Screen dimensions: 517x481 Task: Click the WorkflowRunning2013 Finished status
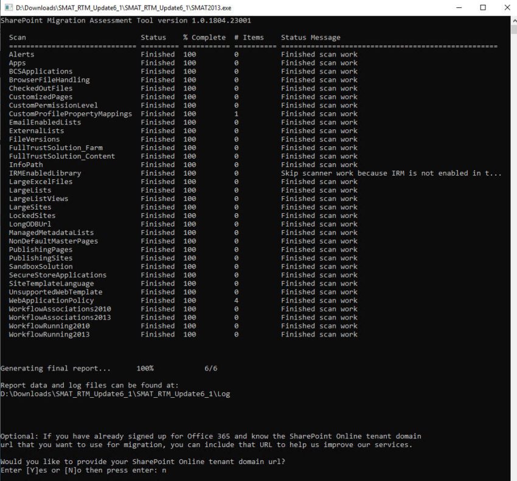(x=158, y=335)
